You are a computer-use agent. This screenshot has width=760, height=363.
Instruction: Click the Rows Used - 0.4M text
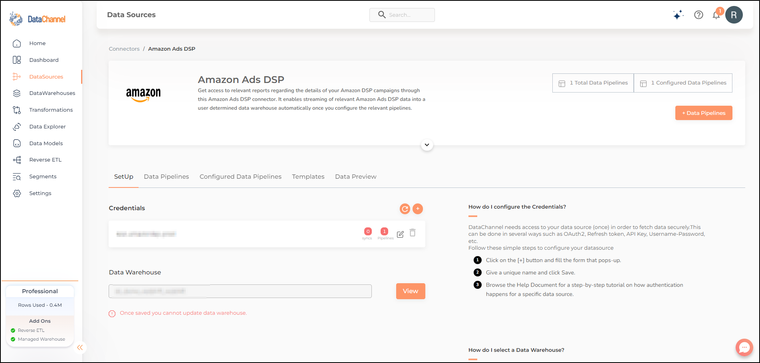(x=40, y=305)
